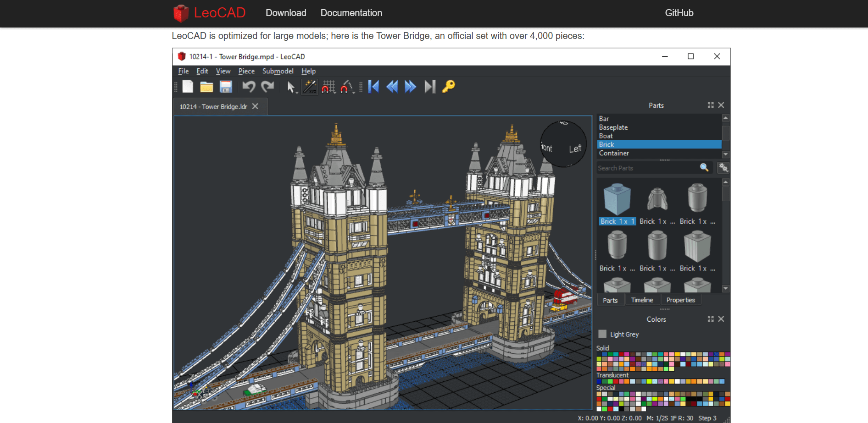The image size is (868, 423).
Task: Open the angle snap dropdown arrow
Action: click(x=354, y=92)
